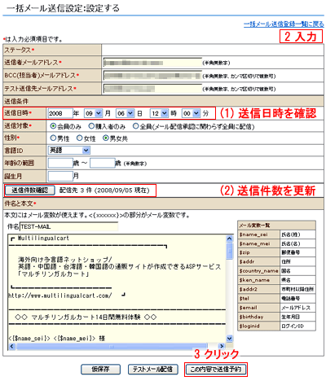Viewport: 326px width, 381px height.
Task: Open the month dropdown showing 09
Action: (x=93, y=113)
